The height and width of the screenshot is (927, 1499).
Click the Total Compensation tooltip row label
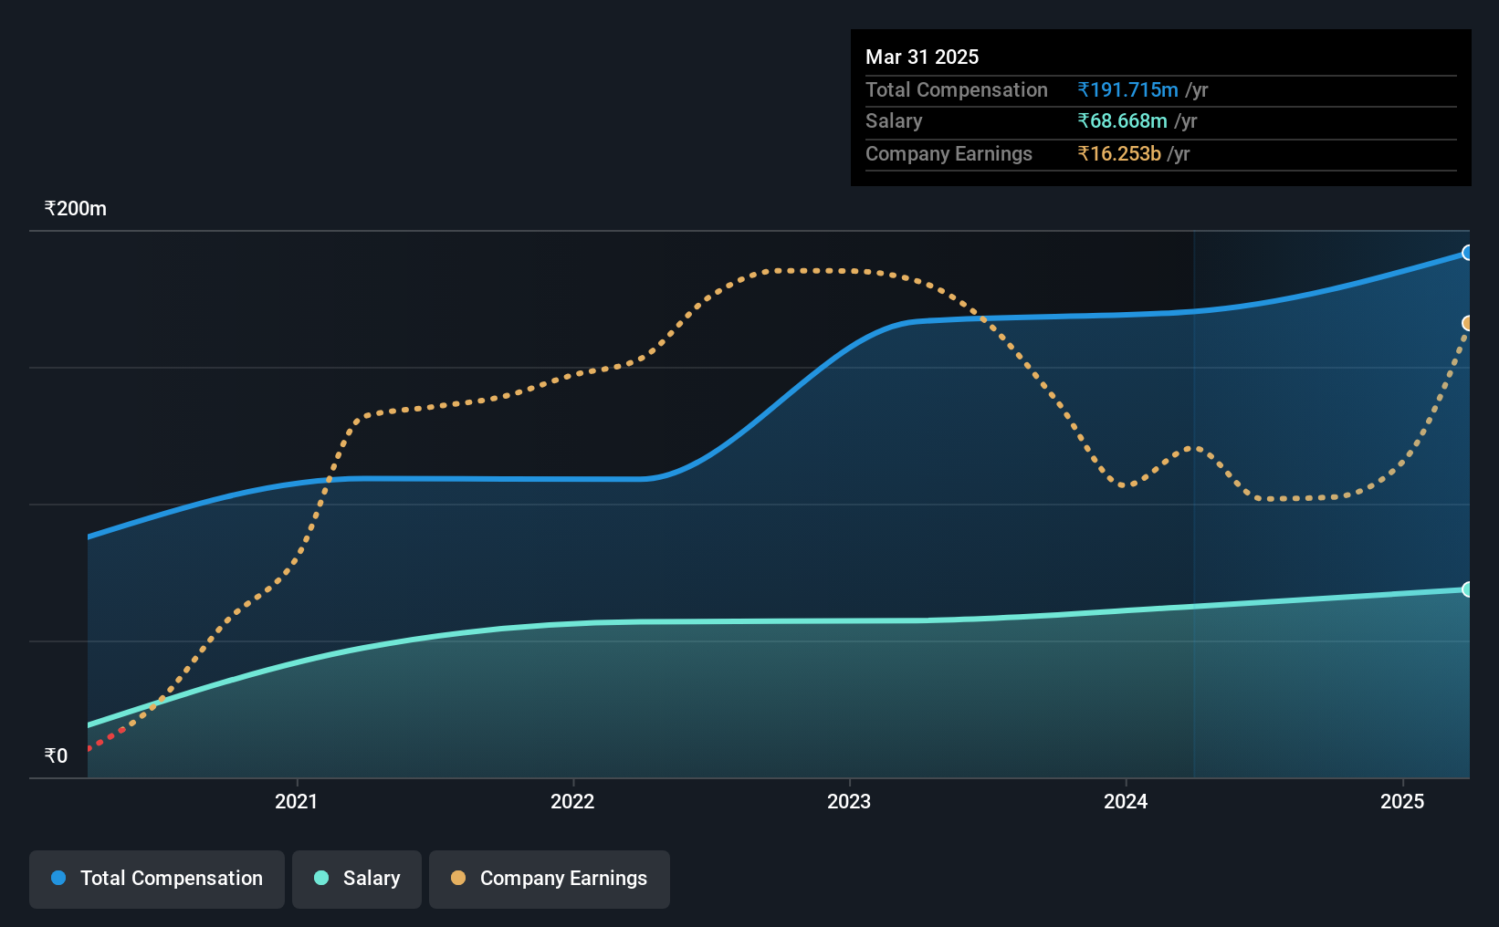957,89
